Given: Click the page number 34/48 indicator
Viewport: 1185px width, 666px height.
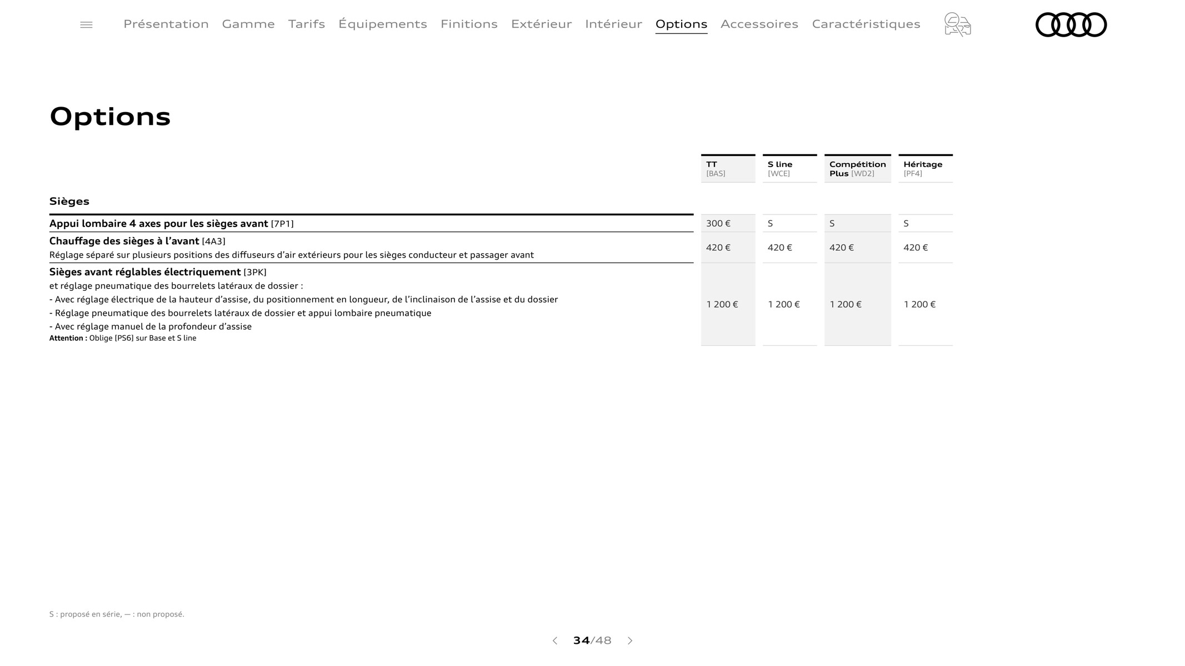Looking at the screenshot, I should tap(592, 640).
